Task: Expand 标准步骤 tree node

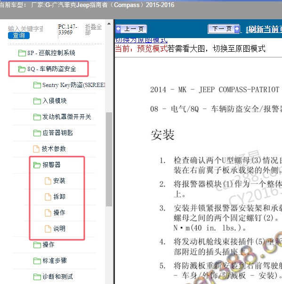Action: 55,260
